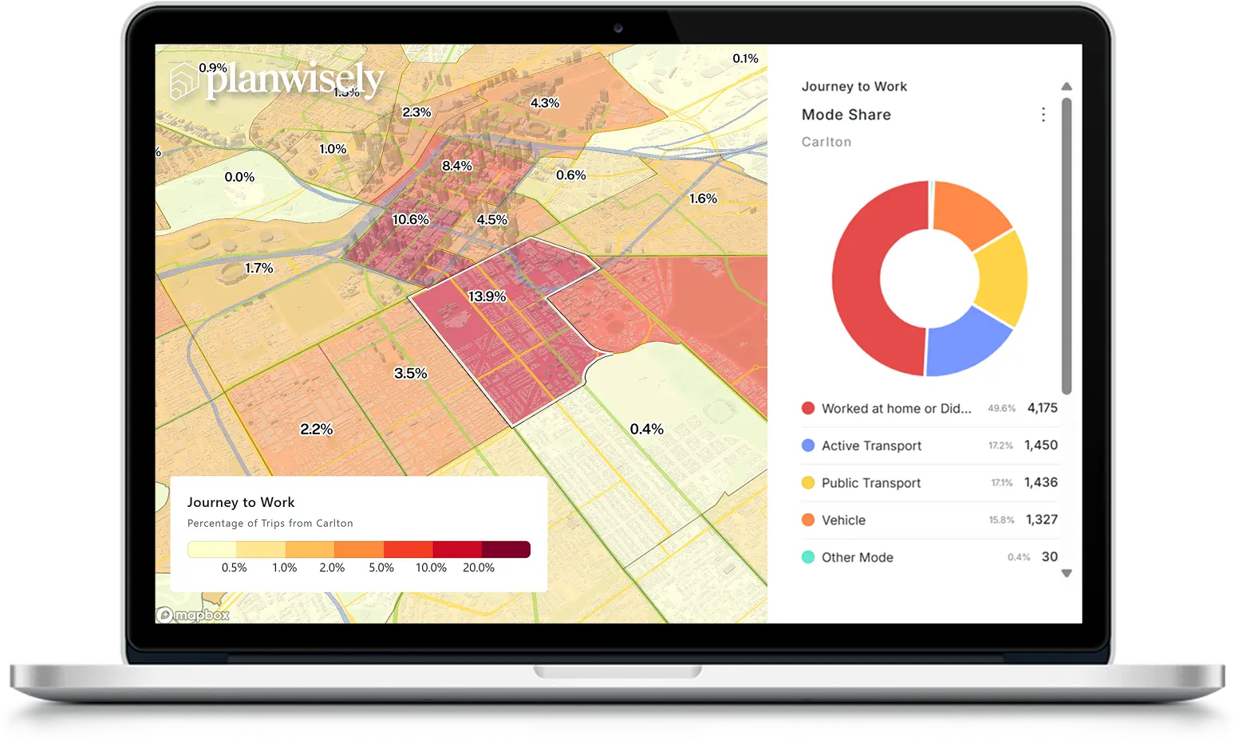Click the blue dot beside Active Transport
Image resolution: width=1235 pixels, height=746 pixels.
pos(808,446)
